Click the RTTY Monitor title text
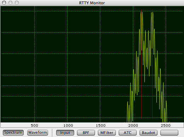Screen dimensions: 184x137 [92, 3]
